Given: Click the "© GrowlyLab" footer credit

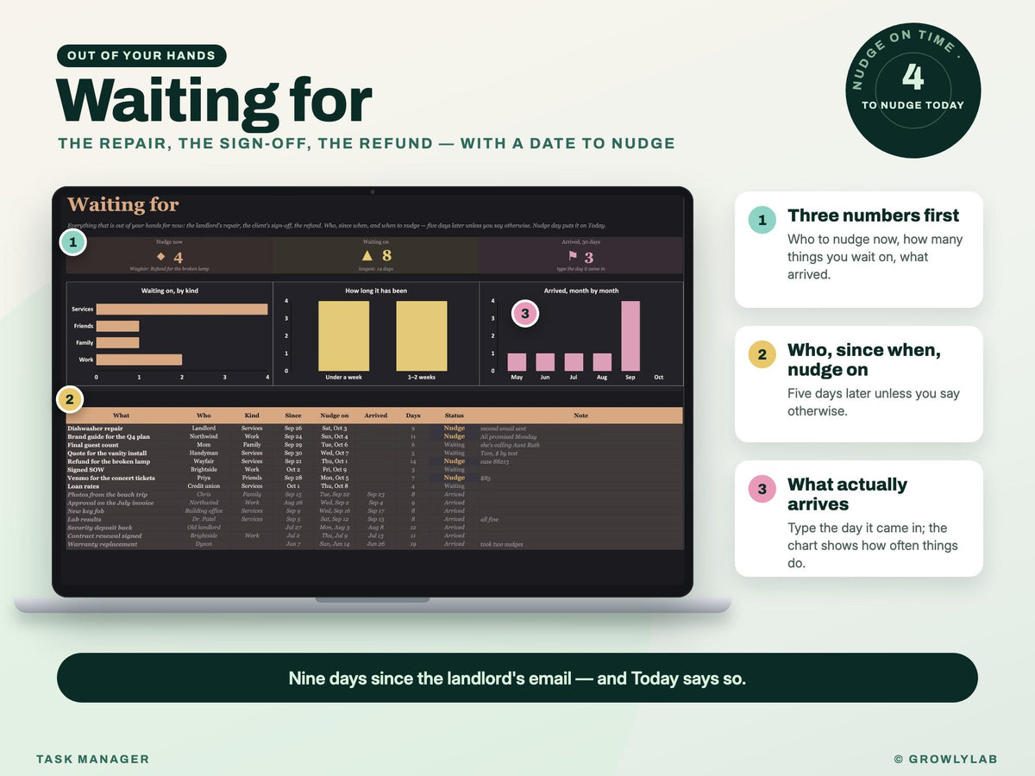Looking at the screenshot, I should pos(946,760).
